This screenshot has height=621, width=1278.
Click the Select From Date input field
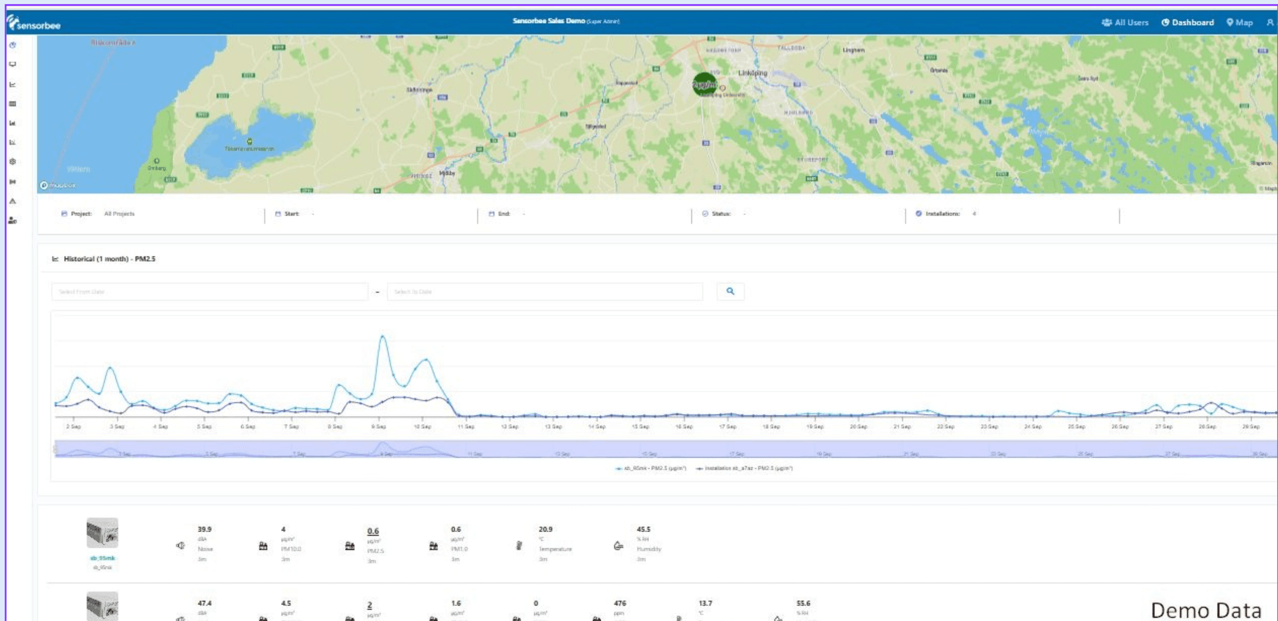209,292
